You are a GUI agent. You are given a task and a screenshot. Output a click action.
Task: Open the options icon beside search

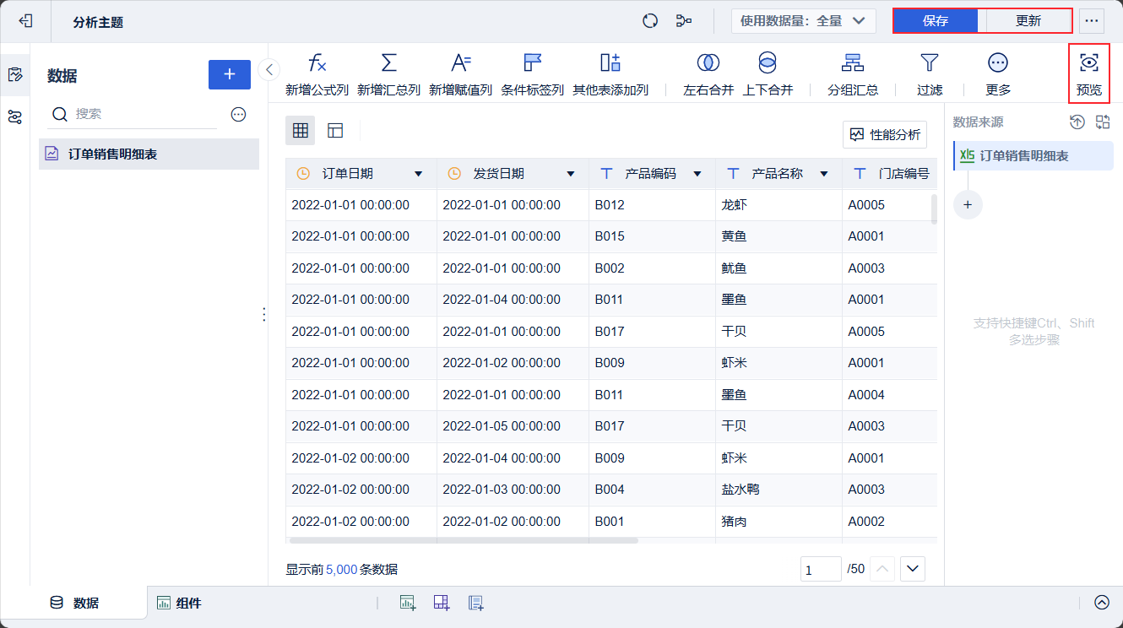coord(239,114)
